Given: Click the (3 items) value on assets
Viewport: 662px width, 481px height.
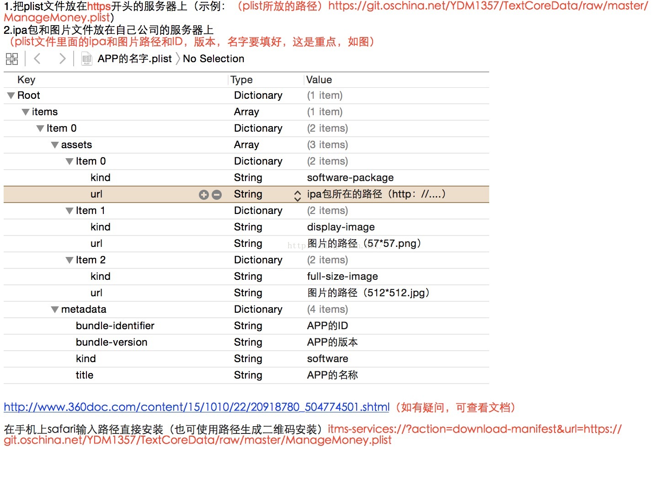Looking at the screenshot, I should [327, 145].
